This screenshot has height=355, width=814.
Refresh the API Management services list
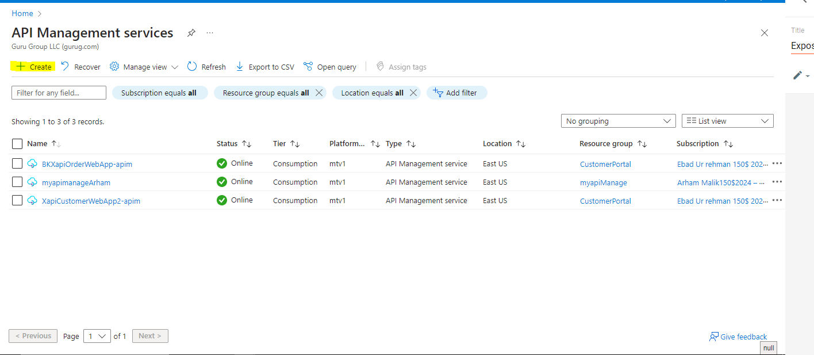click(206, 67)
